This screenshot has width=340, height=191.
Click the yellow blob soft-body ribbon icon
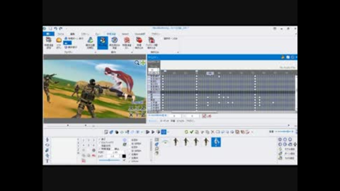pos(59,42)
